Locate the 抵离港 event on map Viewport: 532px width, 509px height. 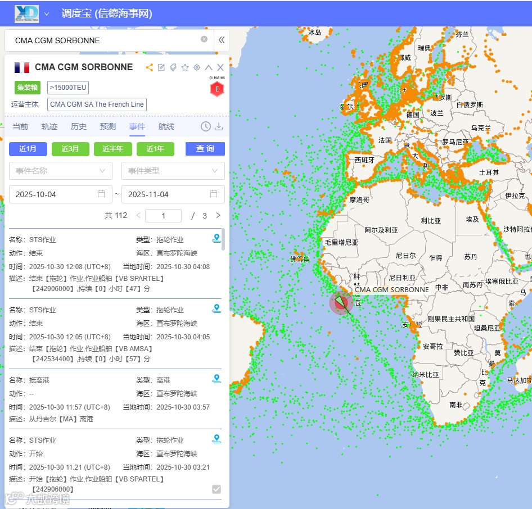217,379
